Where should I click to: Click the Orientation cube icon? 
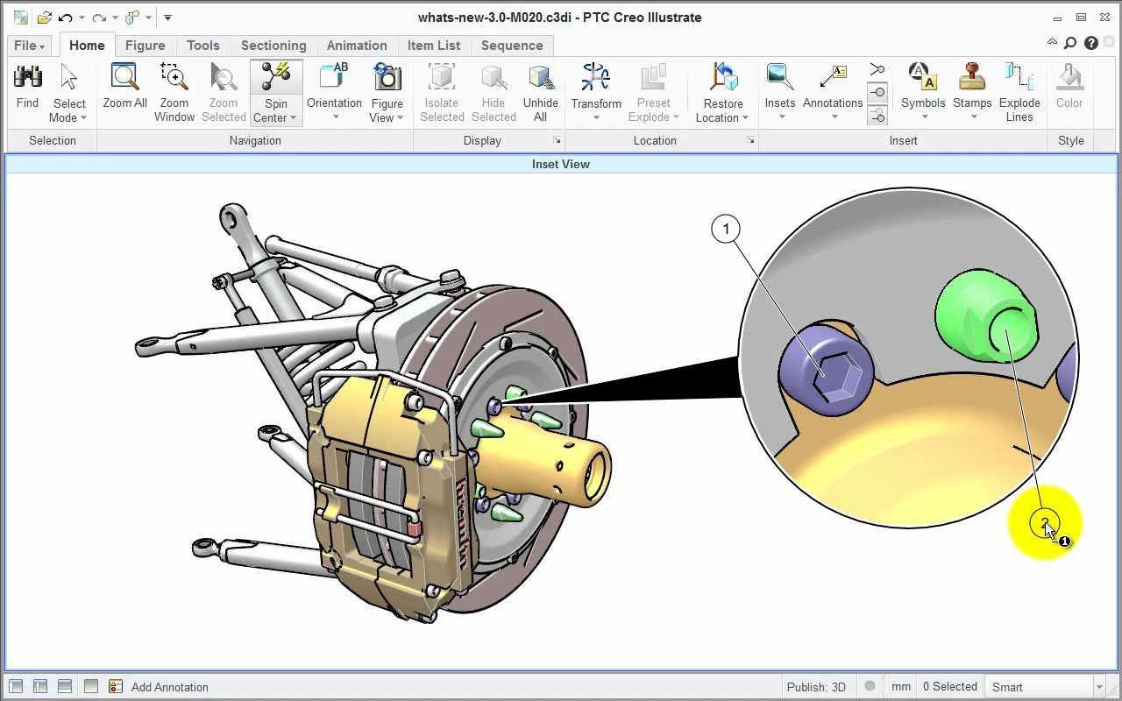[334, 77]
